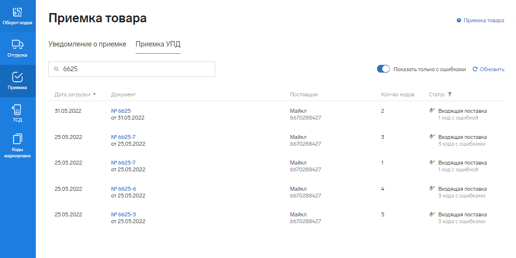Go to Отгрузка truck icon
The height and width of the screenshot is (258, 516).
[17, 45]
